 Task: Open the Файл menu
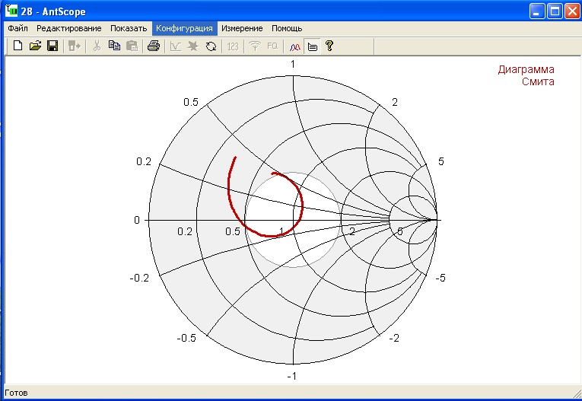tap(17, 28)
